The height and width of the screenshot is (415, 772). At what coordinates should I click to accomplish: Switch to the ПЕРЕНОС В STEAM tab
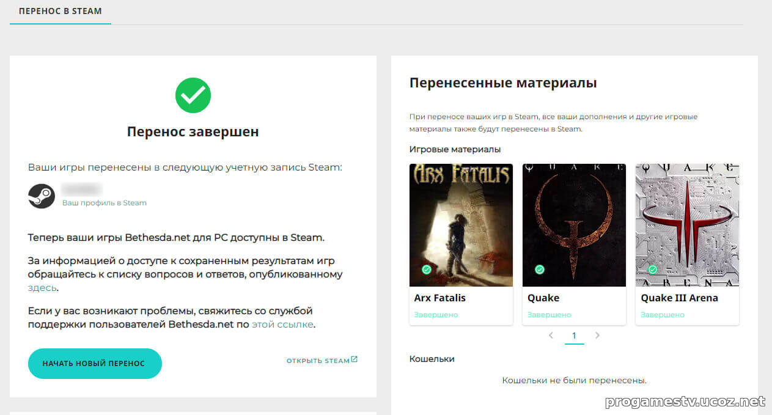pos(61,12)
